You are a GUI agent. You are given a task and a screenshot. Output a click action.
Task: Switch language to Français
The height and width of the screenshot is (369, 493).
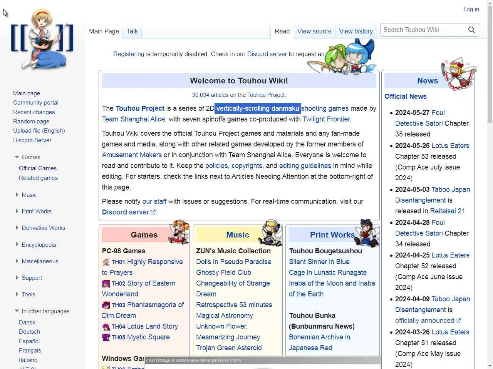[30, 351]
